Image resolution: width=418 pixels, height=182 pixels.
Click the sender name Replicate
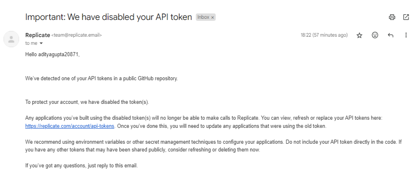38,35
